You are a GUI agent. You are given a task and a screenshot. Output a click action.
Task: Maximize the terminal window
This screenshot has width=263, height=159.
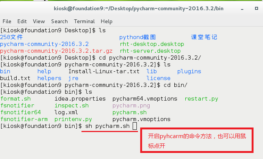pos(257,8)
